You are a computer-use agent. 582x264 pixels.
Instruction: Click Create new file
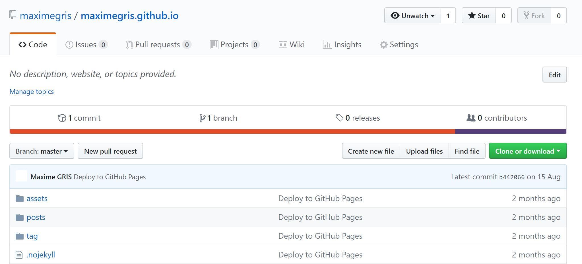pos(371,151)
